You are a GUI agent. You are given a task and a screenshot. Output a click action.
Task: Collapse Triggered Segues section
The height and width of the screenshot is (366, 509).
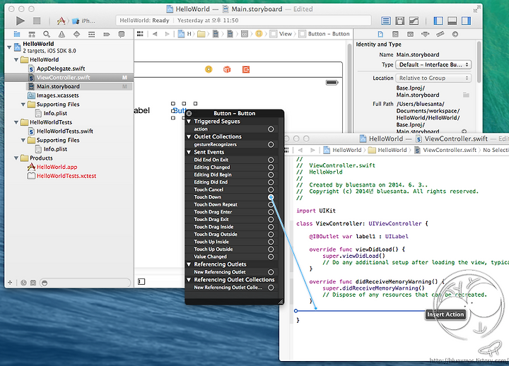[189, 122]
